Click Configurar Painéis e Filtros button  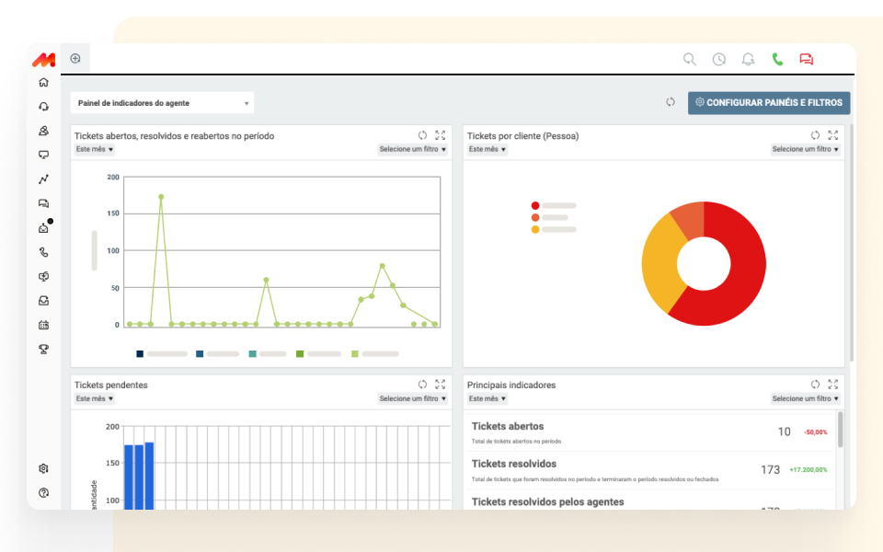point(769,103)
